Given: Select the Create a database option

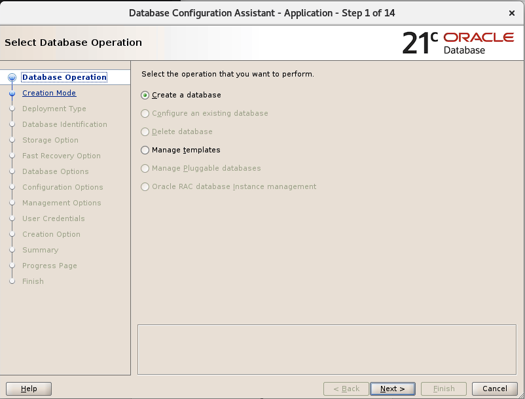Looking at the screenshot, I should click(145, 95).
